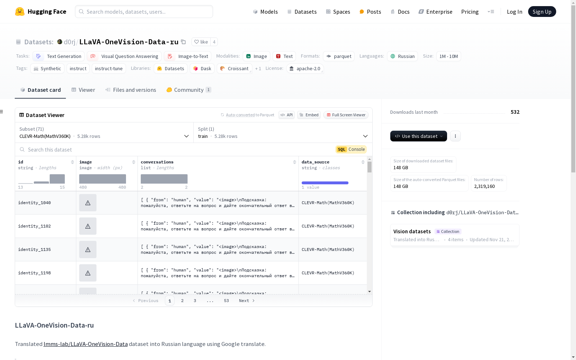Screen dimensions: 576x360
Task: Open the Community tab
Action: click(x=189, y=90)
